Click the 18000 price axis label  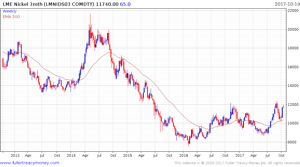click(293, 48)
